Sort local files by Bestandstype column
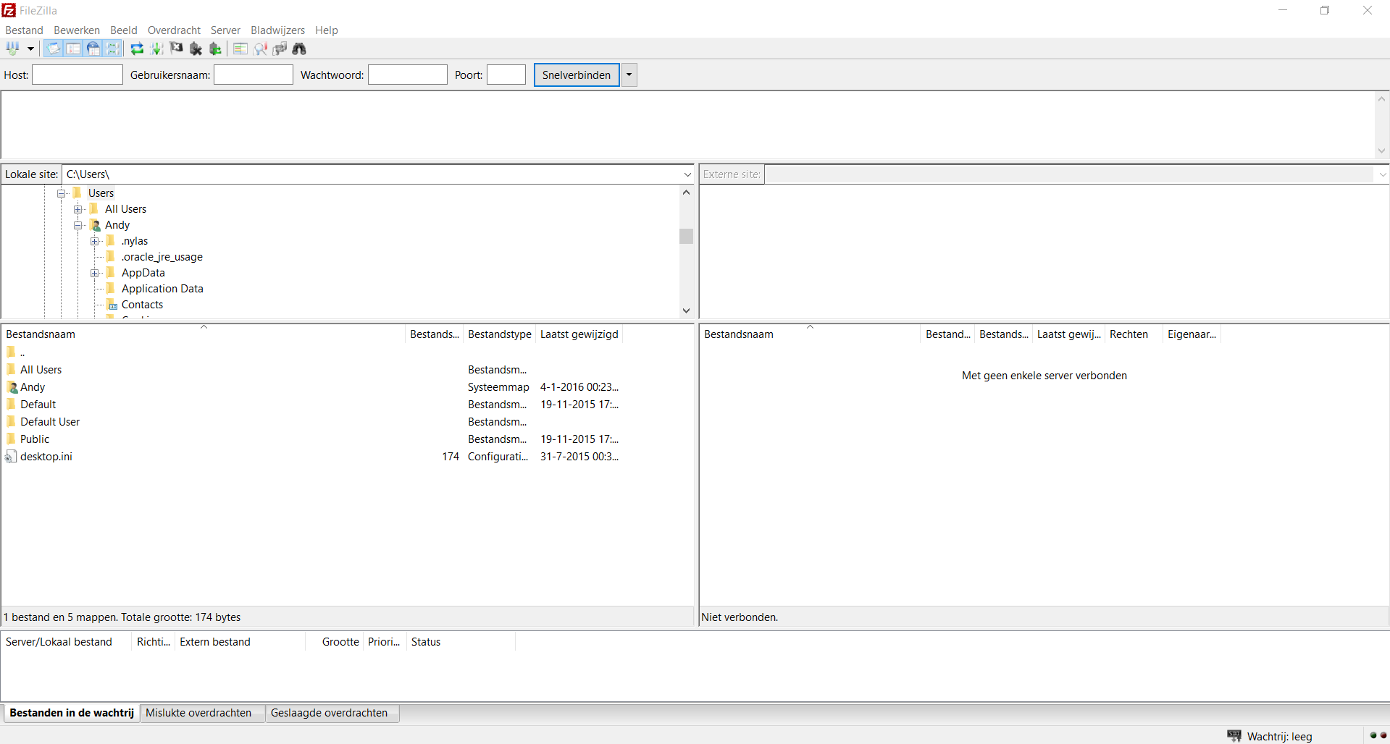Screen dimensions: 1390x744 coord(499,334)
